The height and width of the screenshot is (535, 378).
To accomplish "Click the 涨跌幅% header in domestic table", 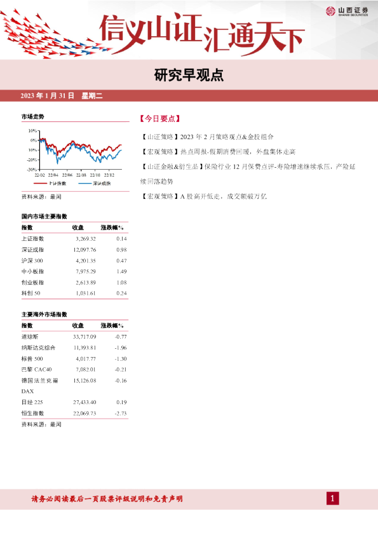I will pyautogui.click(x=112, y=227).
